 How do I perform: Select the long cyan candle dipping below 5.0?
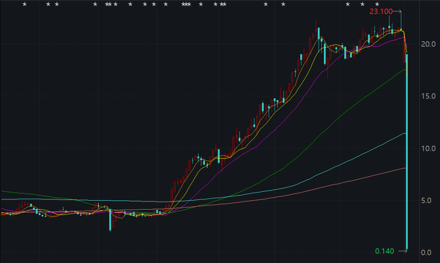[x=110, y=219]
